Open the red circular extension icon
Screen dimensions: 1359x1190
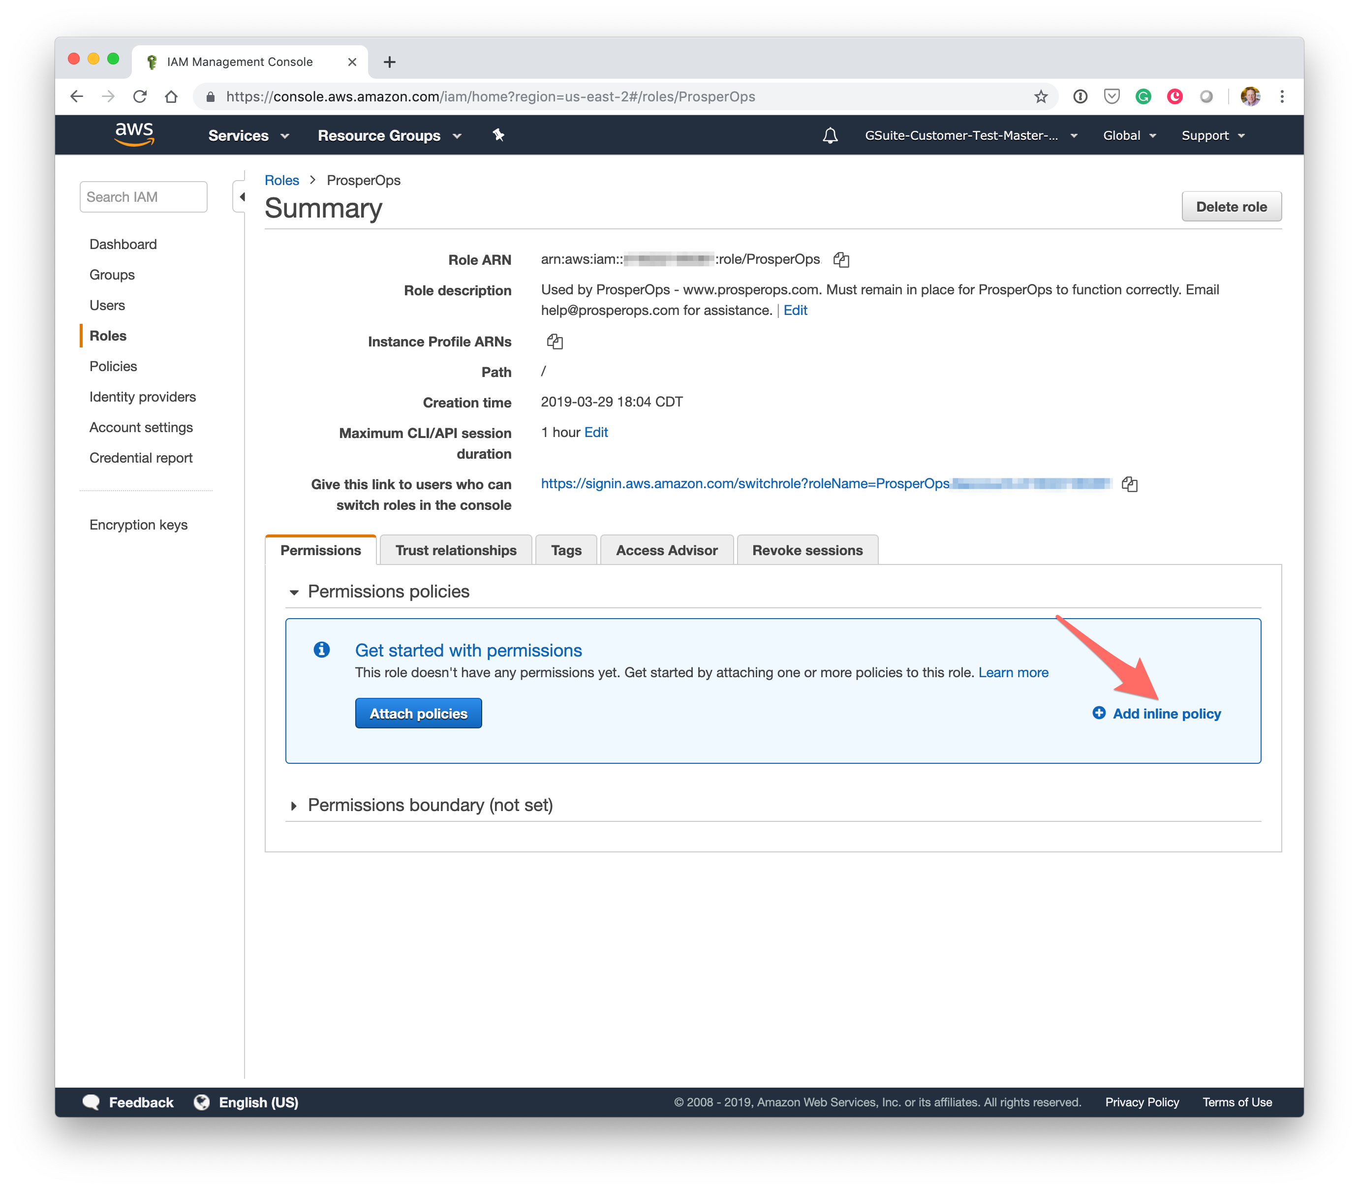pos(1174,96)
